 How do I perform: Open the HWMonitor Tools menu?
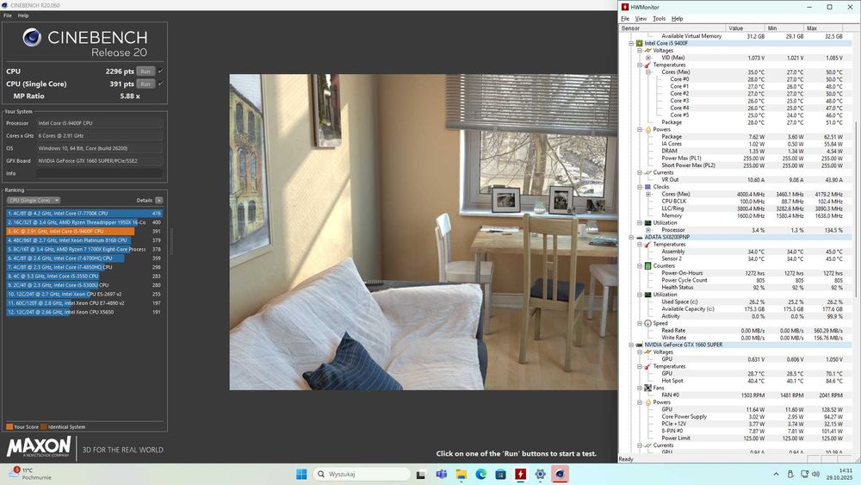(659, 19)
